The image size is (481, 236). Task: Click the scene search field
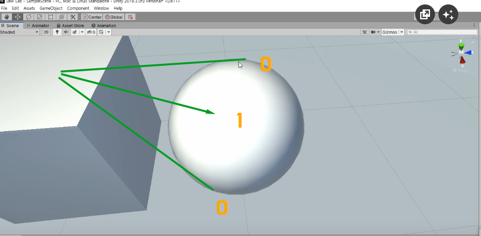point(442,32)
